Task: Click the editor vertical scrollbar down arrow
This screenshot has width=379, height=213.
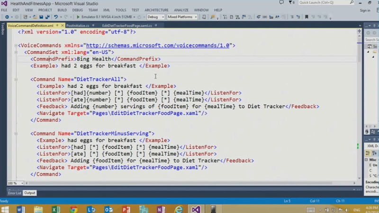Action: point(359,179)
